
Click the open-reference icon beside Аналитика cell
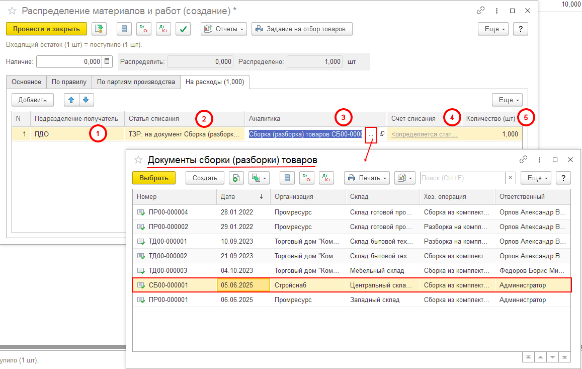click(382, 134)
